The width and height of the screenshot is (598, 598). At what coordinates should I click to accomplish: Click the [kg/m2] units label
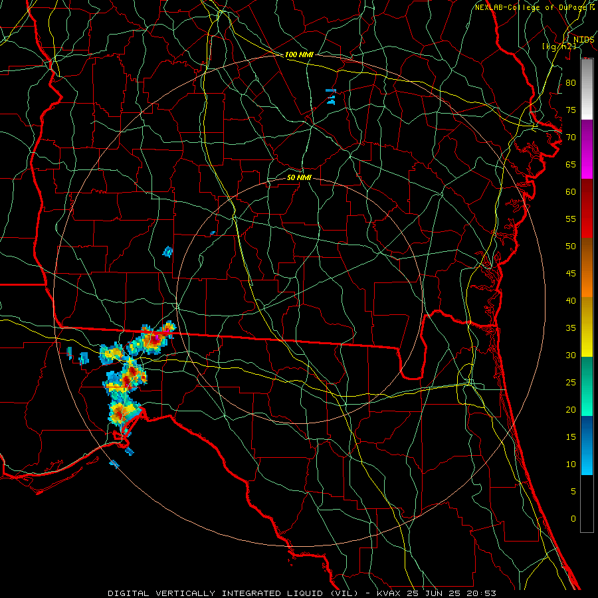pyautogui.click(x=559, y=47)
